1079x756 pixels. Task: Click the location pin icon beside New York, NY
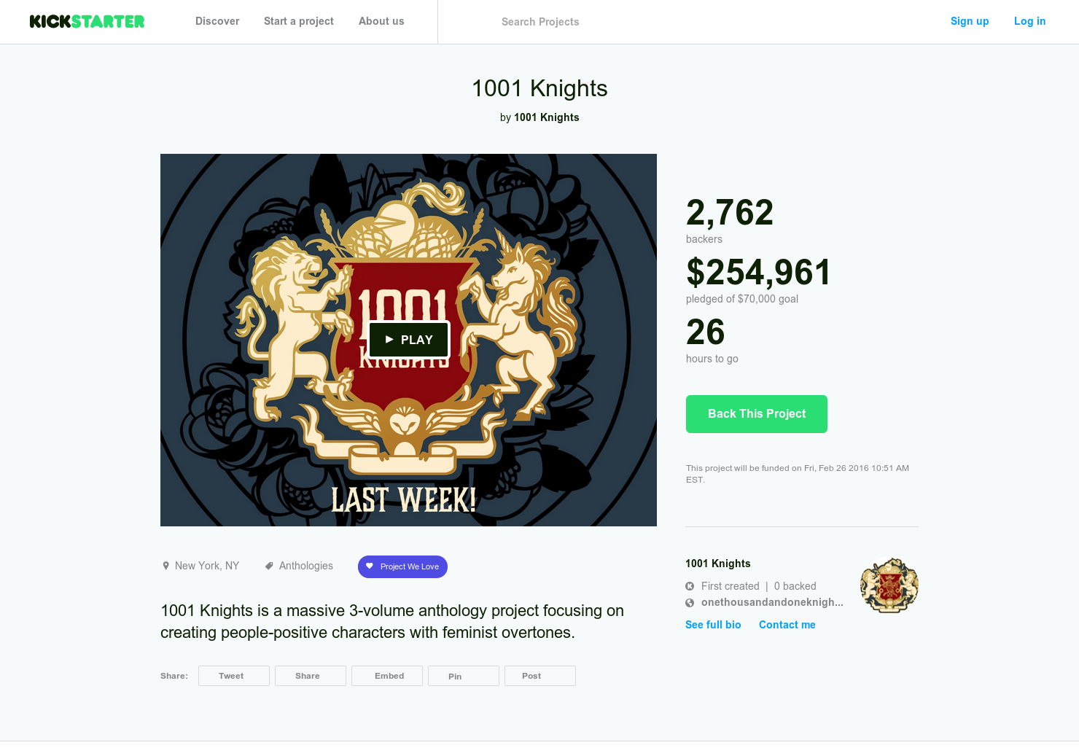(166, 565)
